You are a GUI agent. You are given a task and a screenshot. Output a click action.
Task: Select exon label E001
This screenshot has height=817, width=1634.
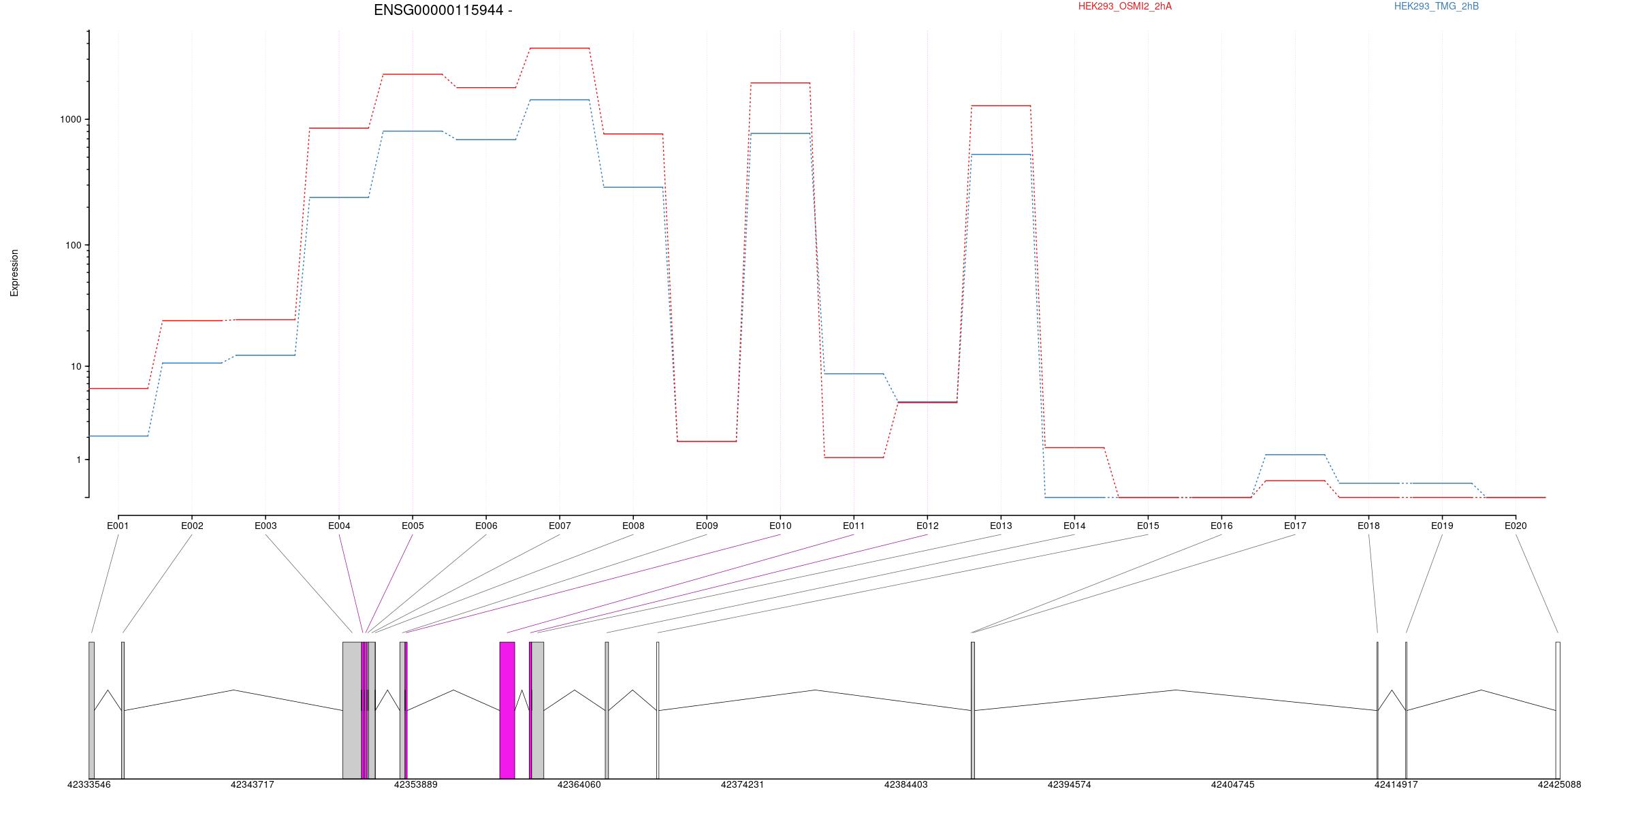118,526
